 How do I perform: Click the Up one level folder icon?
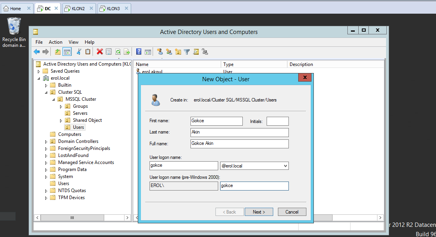point(58,52)
